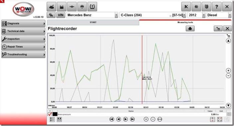Open the help question mark icon
234x126 pixels.
click(x=217, y=7)
